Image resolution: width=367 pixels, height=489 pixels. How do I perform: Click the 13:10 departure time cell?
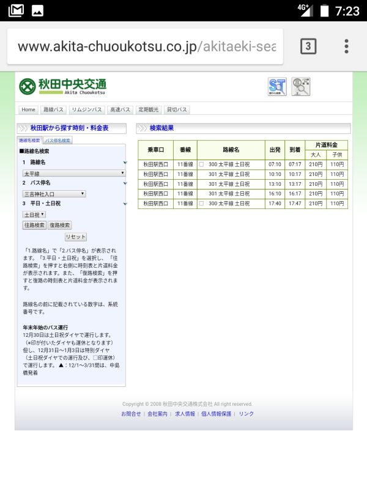[x=275, y=184]
